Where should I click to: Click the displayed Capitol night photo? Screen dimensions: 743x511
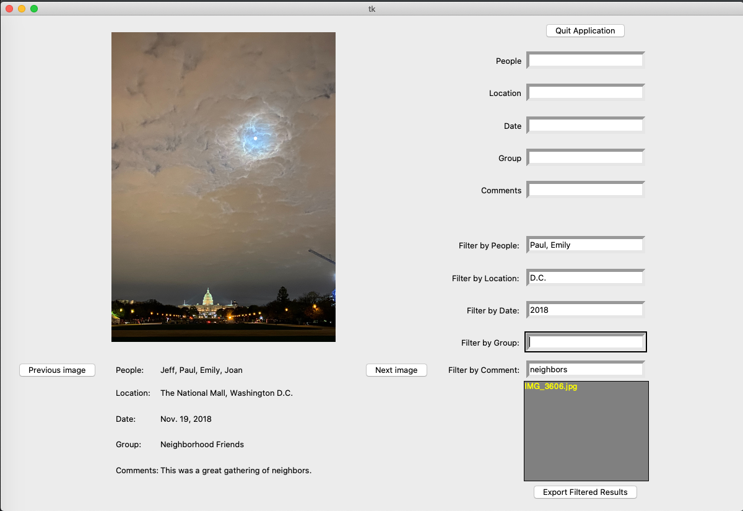click(224, 187)
